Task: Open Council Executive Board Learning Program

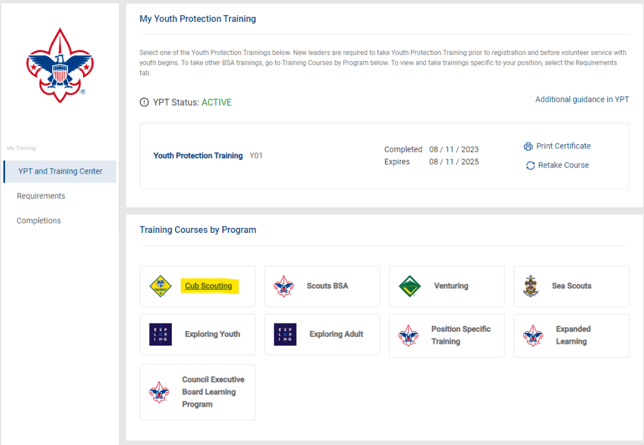Action: tap(213, 391)
